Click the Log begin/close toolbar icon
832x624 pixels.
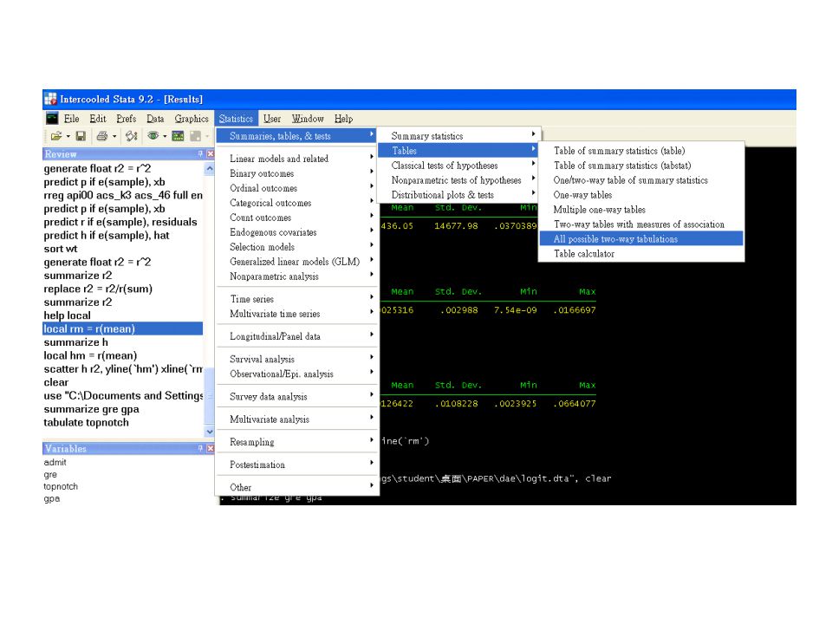(x=131, y=136)
